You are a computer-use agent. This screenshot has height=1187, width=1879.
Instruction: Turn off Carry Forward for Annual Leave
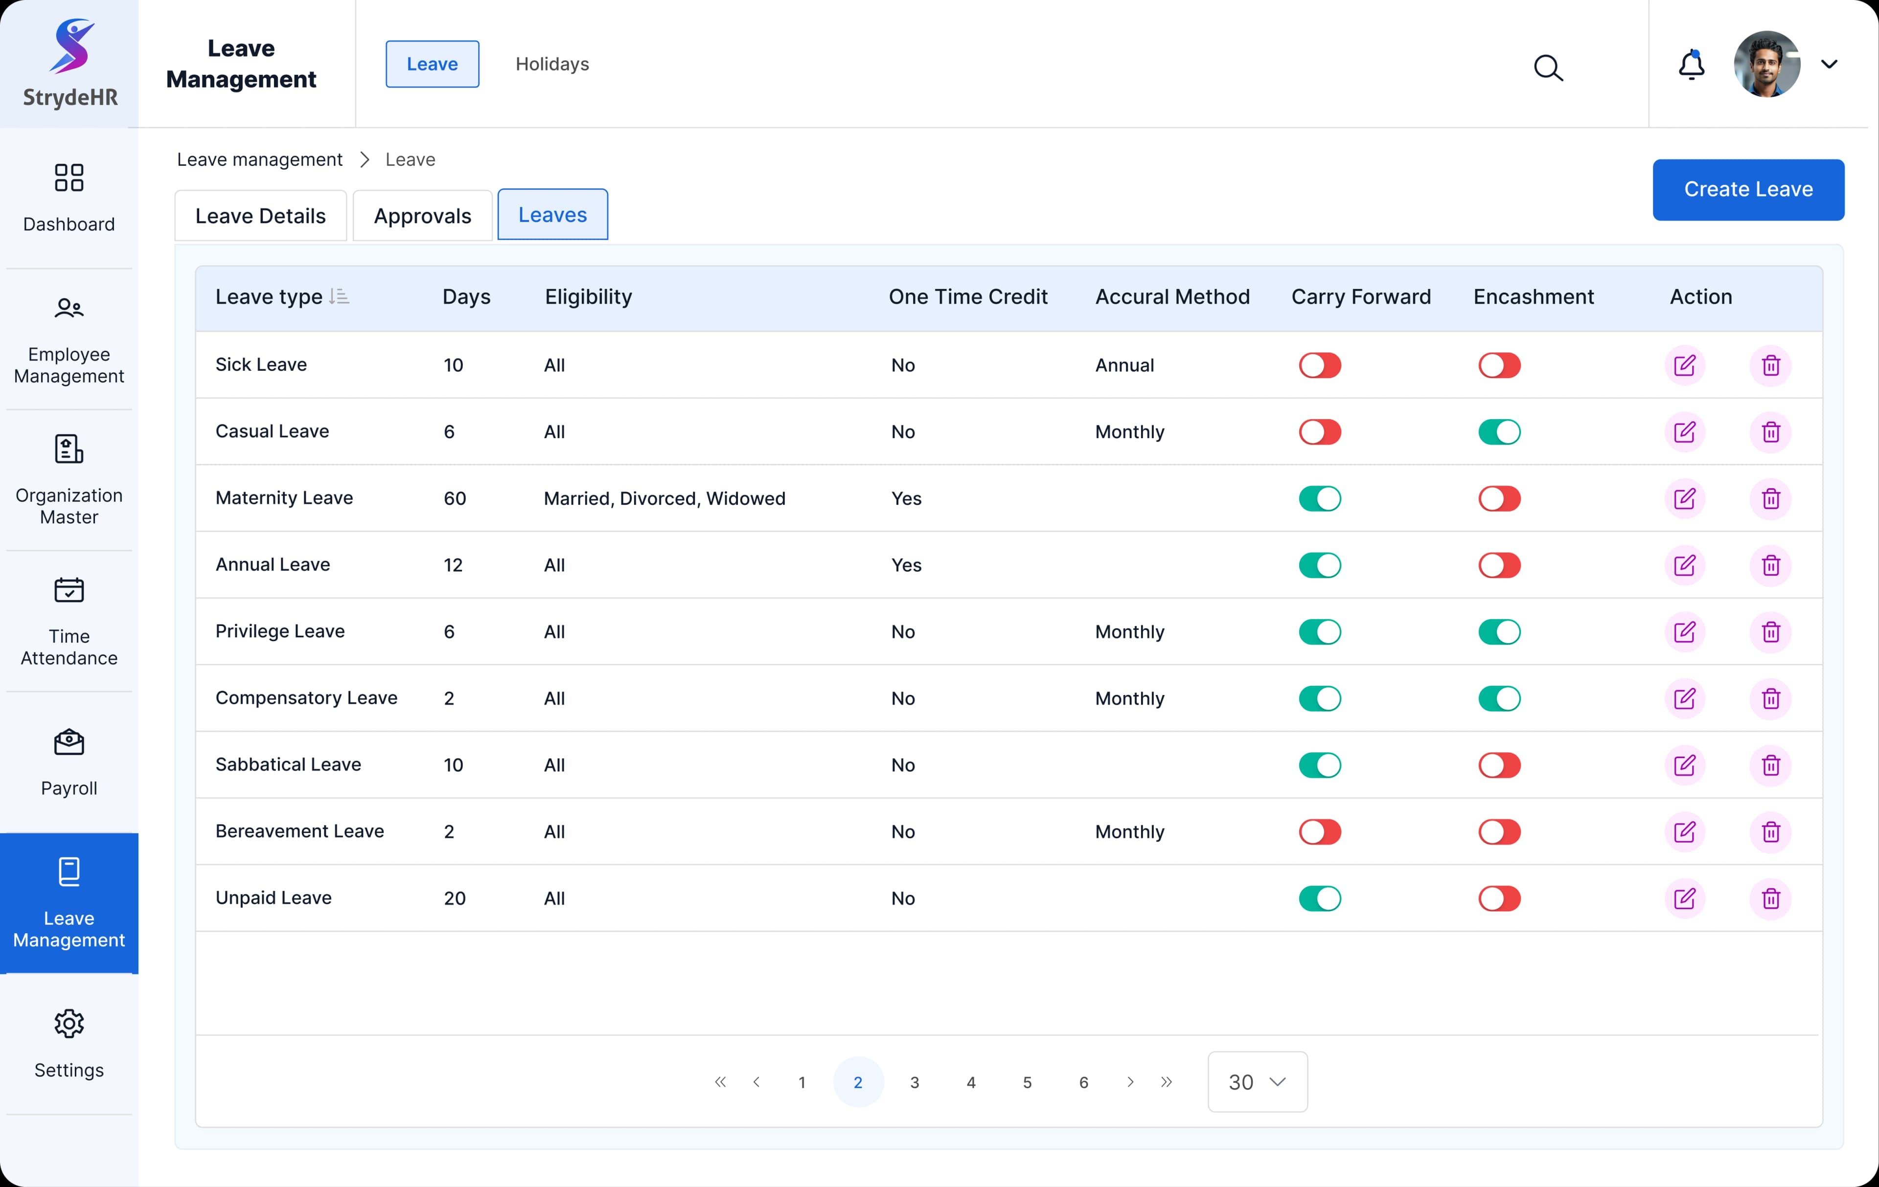[1320, 565]
